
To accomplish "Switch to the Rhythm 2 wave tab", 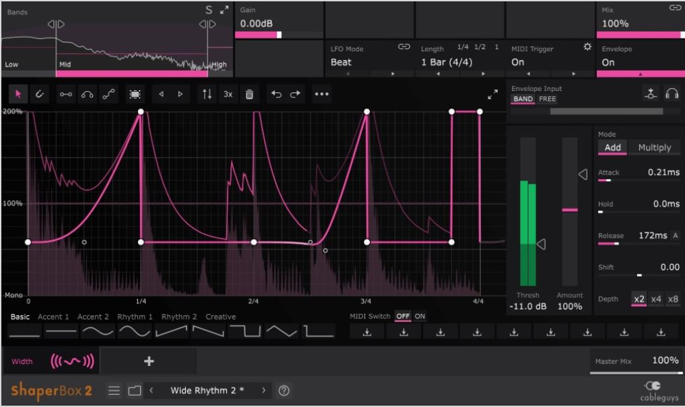I will 178,317.
